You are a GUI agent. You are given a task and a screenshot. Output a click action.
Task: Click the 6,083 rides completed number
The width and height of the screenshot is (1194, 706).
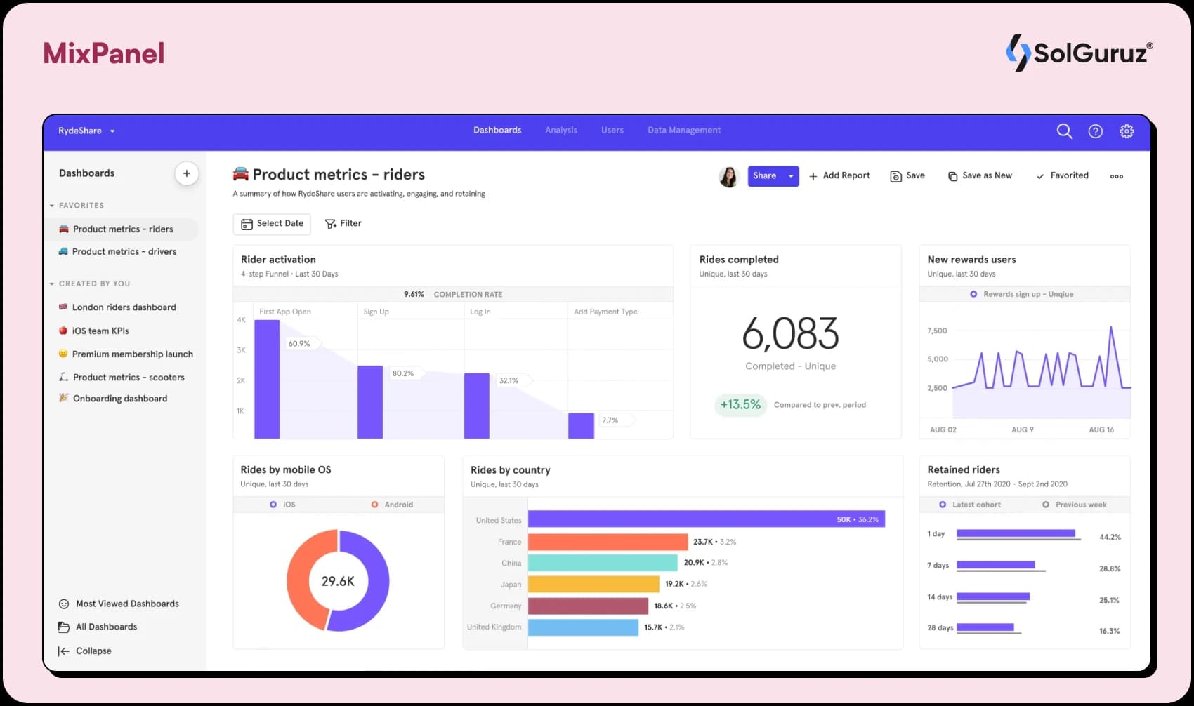[x=790, y=333]
